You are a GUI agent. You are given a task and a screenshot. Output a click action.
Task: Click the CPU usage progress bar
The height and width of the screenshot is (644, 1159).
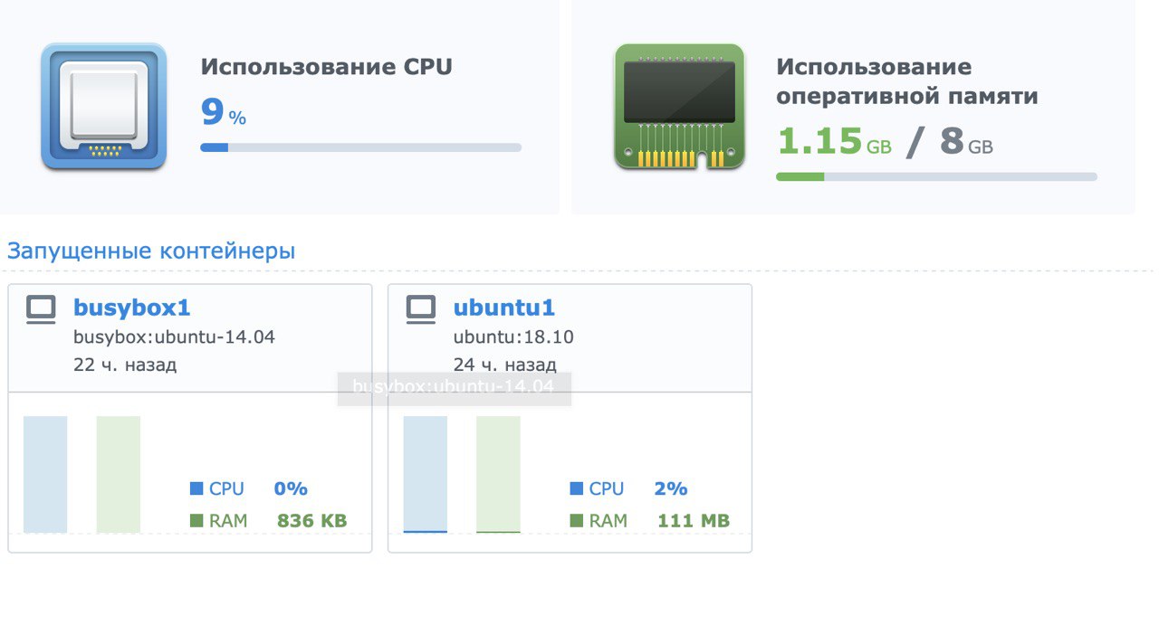click(361, 147)
